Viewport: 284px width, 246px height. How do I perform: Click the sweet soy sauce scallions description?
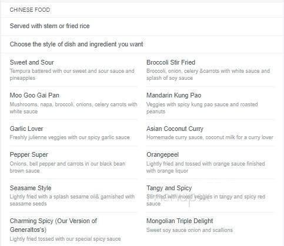[x=189, y=230]
